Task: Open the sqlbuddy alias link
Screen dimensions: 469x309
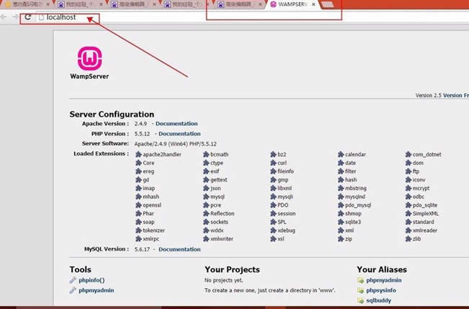Action: pos(380,300)
